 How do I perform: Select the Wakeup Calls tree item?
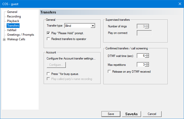pos(16,39)
